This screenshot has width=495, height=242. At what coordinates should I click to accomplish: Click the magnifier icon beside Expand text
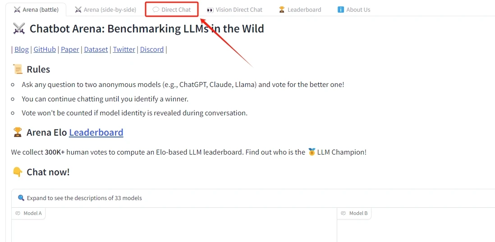[21, 198]
